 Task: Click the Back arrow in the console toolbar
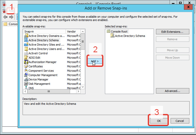[5, 17]
